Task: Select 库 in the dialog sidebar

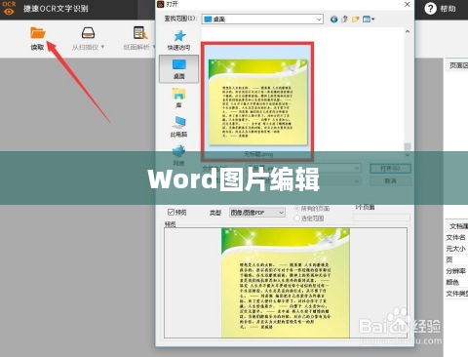Action: pos(178,98)
